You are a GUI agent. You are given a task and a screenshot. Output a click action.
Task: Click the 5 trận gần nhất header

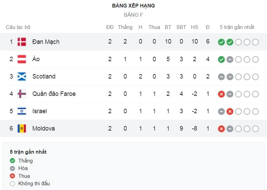[237, 27]
